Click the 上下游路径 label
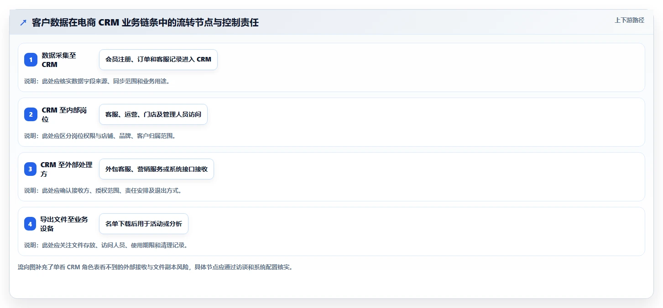 [629, 20]
